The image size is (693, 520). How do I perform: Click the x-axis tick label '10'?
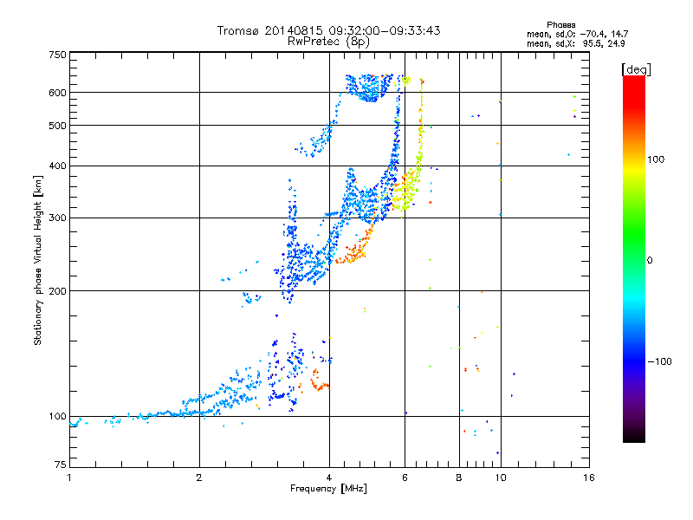tap(501, 478)
